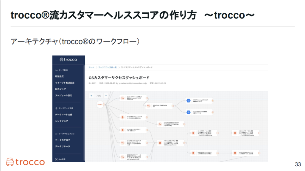This screenshot has height=171, width=305.
Task: Click the データ転送 section header
Action: tap(61, 70)
